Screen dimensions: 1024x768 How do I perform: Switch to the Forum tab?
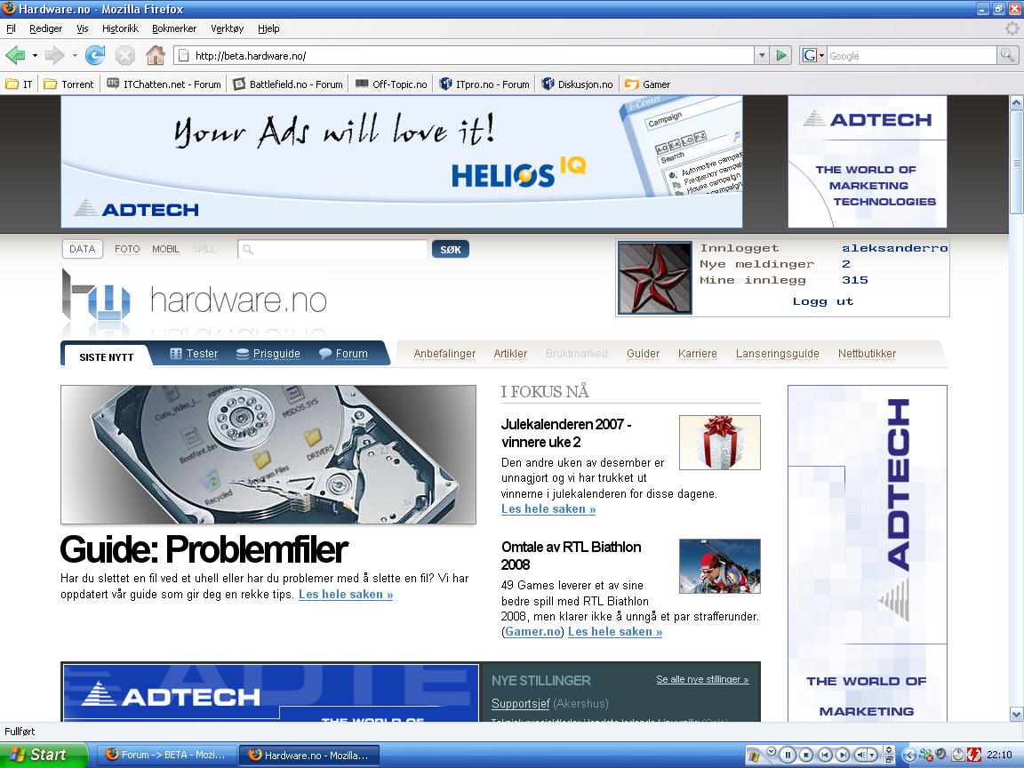[x=343, y=353]
